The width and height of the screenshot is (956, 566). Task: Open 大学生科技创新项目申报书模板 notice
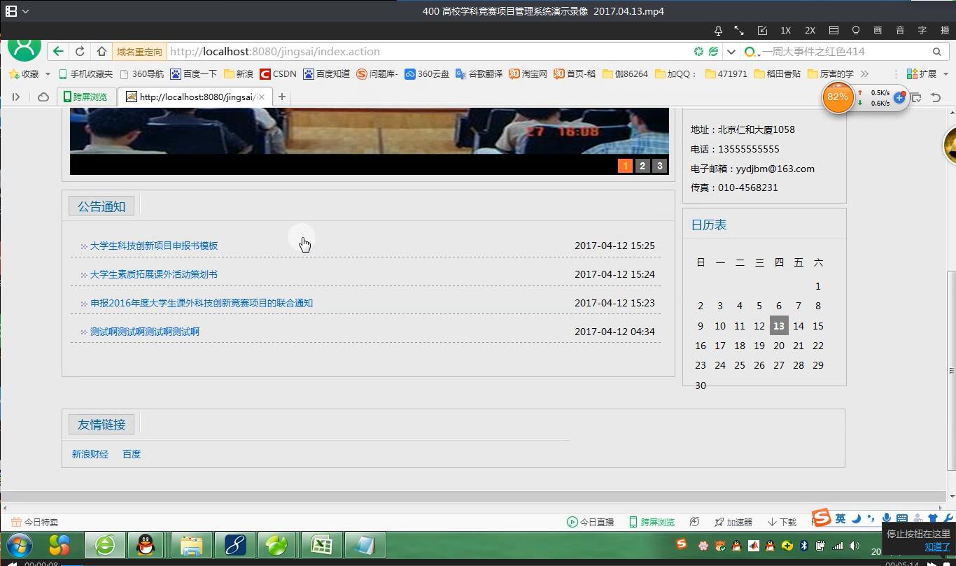(154, 246)
